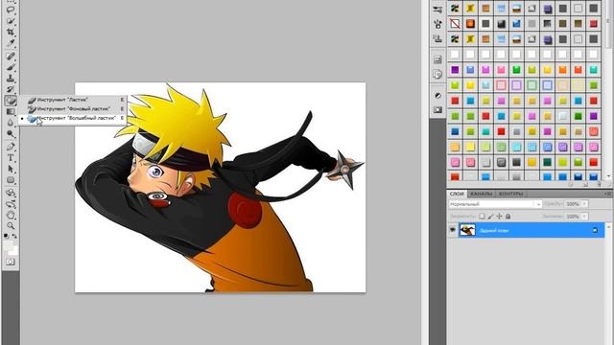Viewport: 614px width, 345px height.
Task: Click the Naruto image on the canvas
Action: [220, 187]
